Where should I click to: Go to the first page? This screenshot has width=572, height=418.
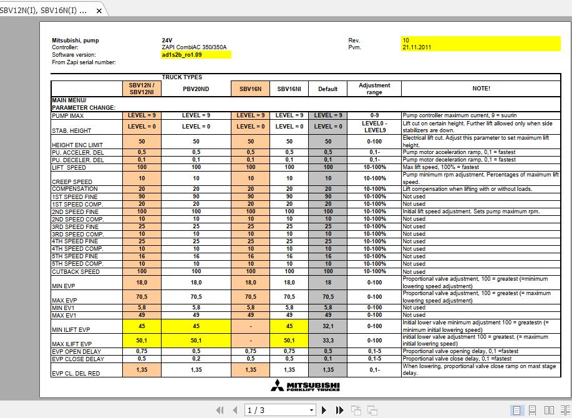tap(220, 410)
